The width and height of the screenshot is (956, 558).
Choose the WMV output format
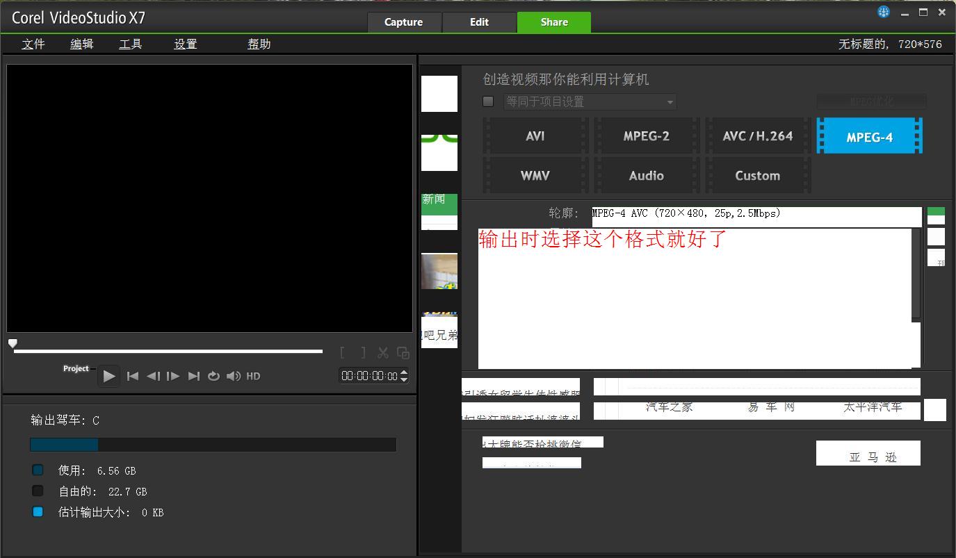pos(535,176)
